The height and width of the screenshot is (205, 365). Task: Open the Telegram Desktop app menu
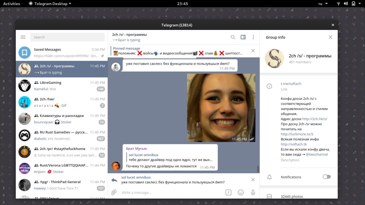(x=50, y=4)
